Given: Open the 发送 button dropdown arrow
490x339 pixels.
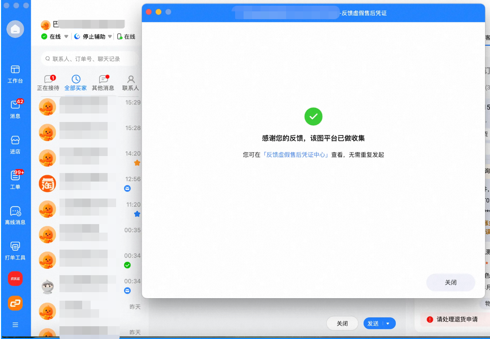Looking at the screenshot, I should [x=388, y=323].
